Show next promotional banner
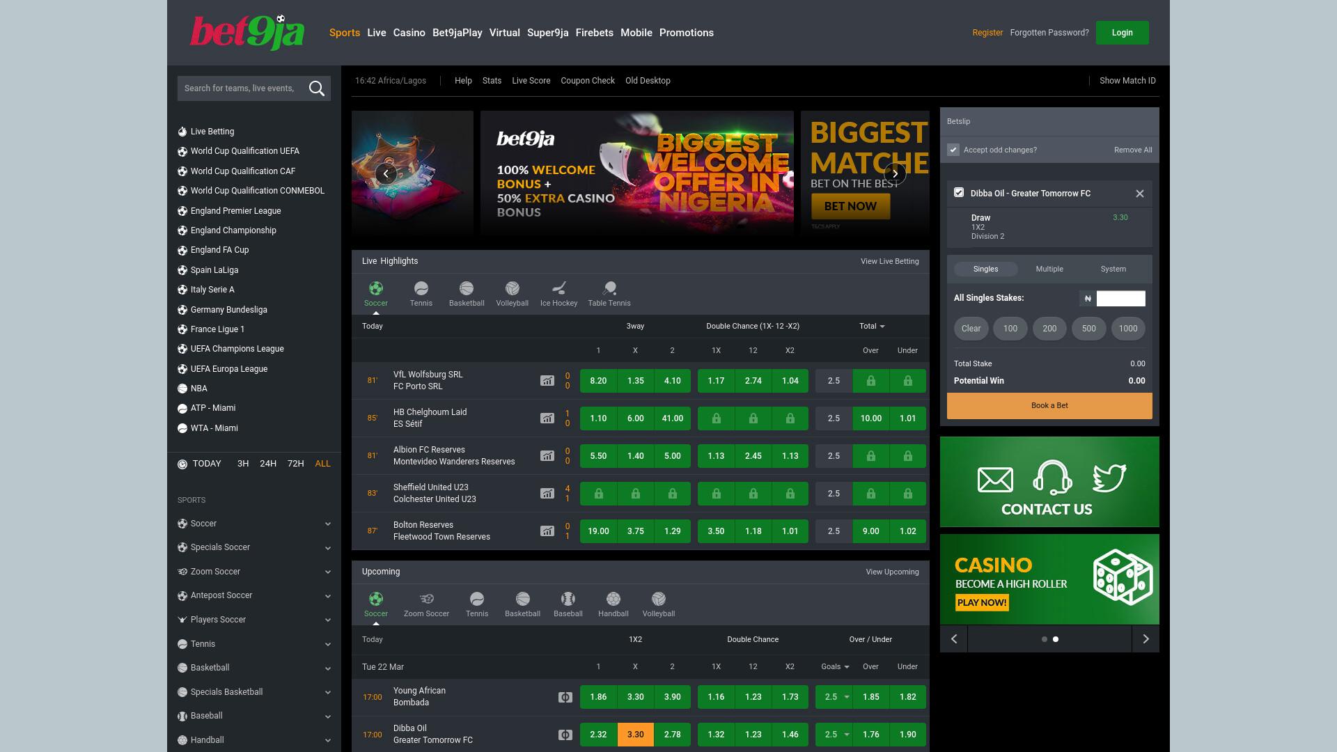 click(x=895, y=173)
